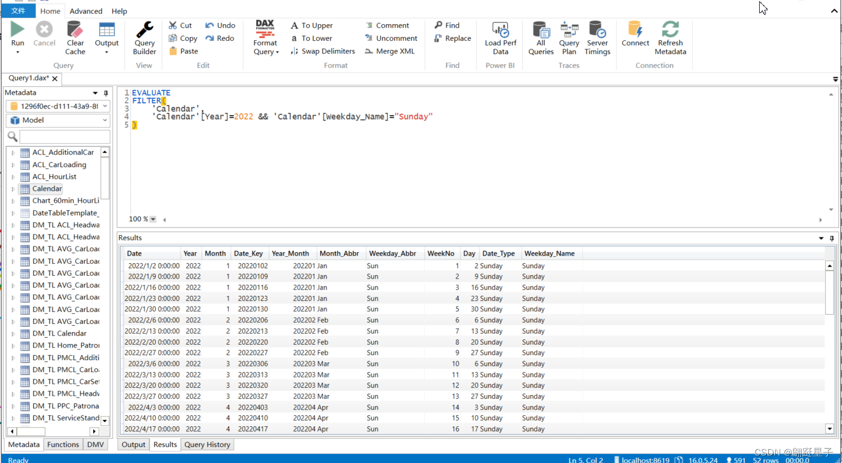This screenshot has width=842, height=463.
Task: Click the Find button
Action: [x=448, y=25]
